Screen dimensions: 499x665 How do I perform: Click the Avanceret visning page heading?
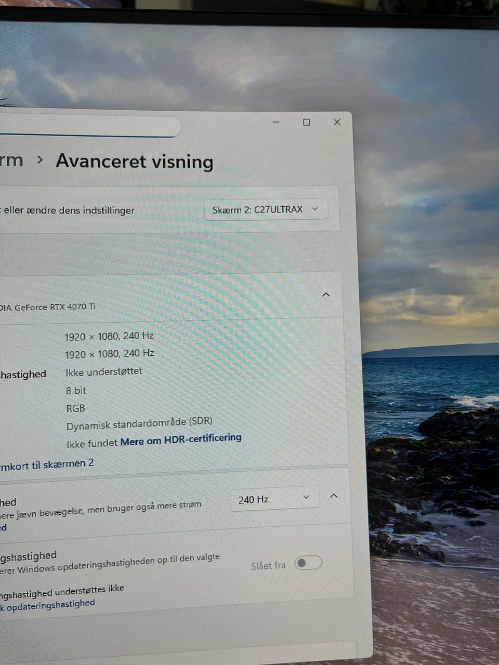pos(135,161)
